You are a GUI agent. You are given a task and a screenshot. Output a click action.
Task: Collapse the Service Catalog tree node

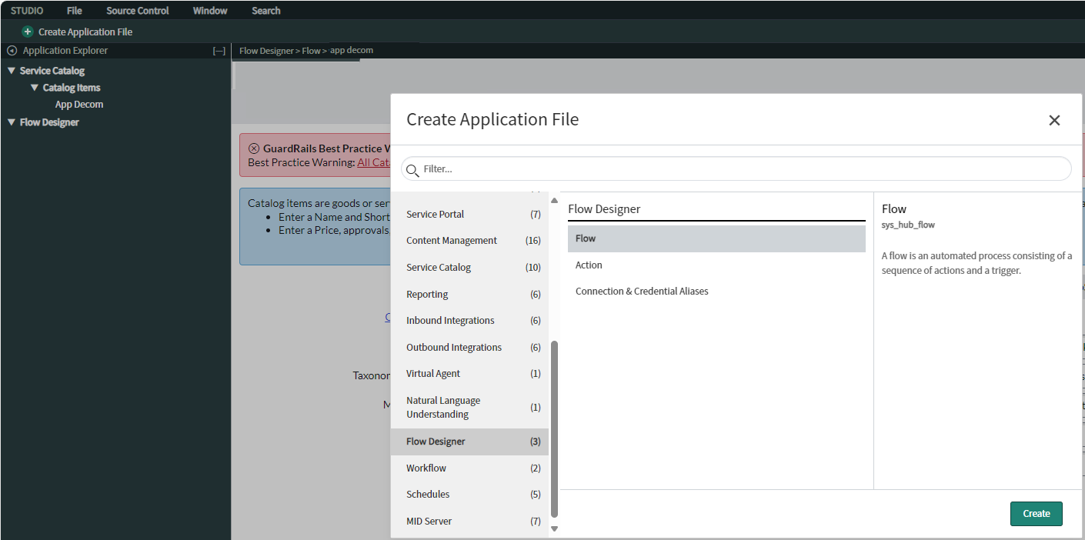point(12,71)
